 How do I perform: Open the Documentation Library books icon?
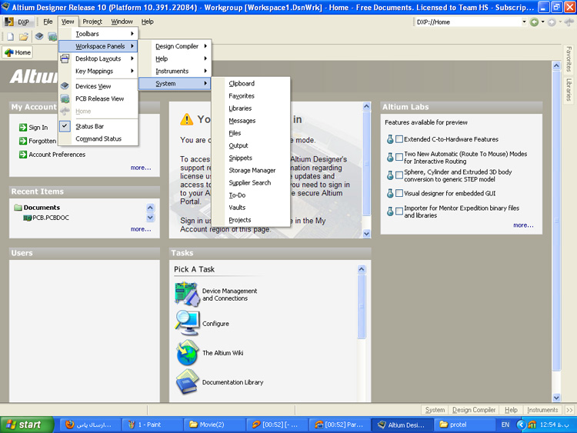(187, 381)
